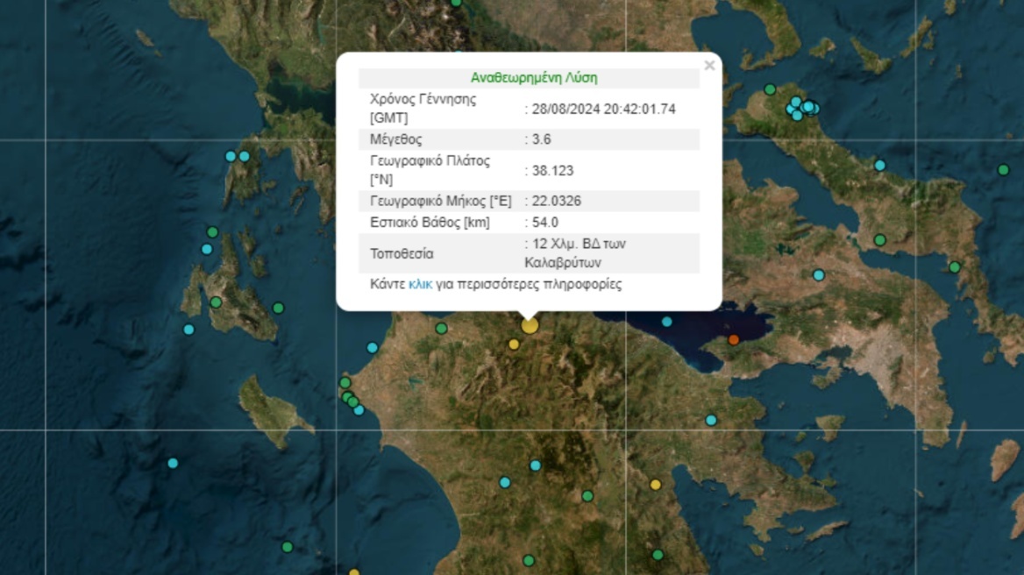
Task: Select the small yellow marker below the epicenter
Action: click(x=516, y=346)
